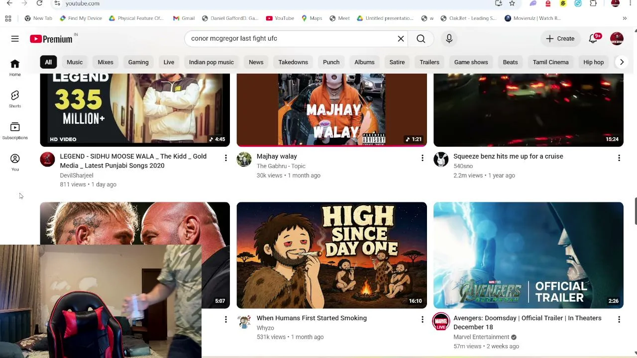
Task: Select the Tamil Cinema chip
Action: (550, 62)
